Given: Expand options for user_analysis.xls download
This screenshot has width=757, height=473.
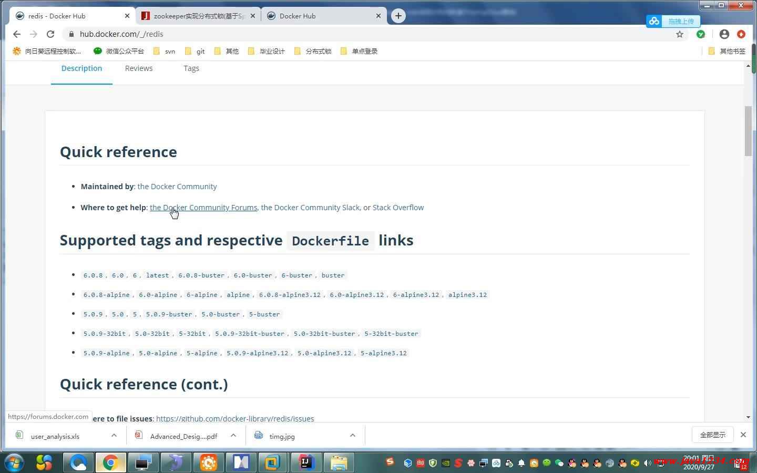Looking at the screenshot, I should point(114,435).
